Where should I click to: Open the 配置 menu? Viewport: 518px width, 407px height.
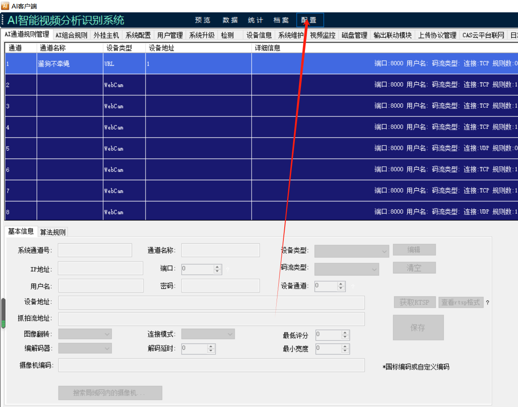[310, 20]
